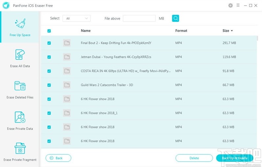Focus the File above size input field
Image resolution: width=262 pixels, height=167 pixels.
click(139, 18)
